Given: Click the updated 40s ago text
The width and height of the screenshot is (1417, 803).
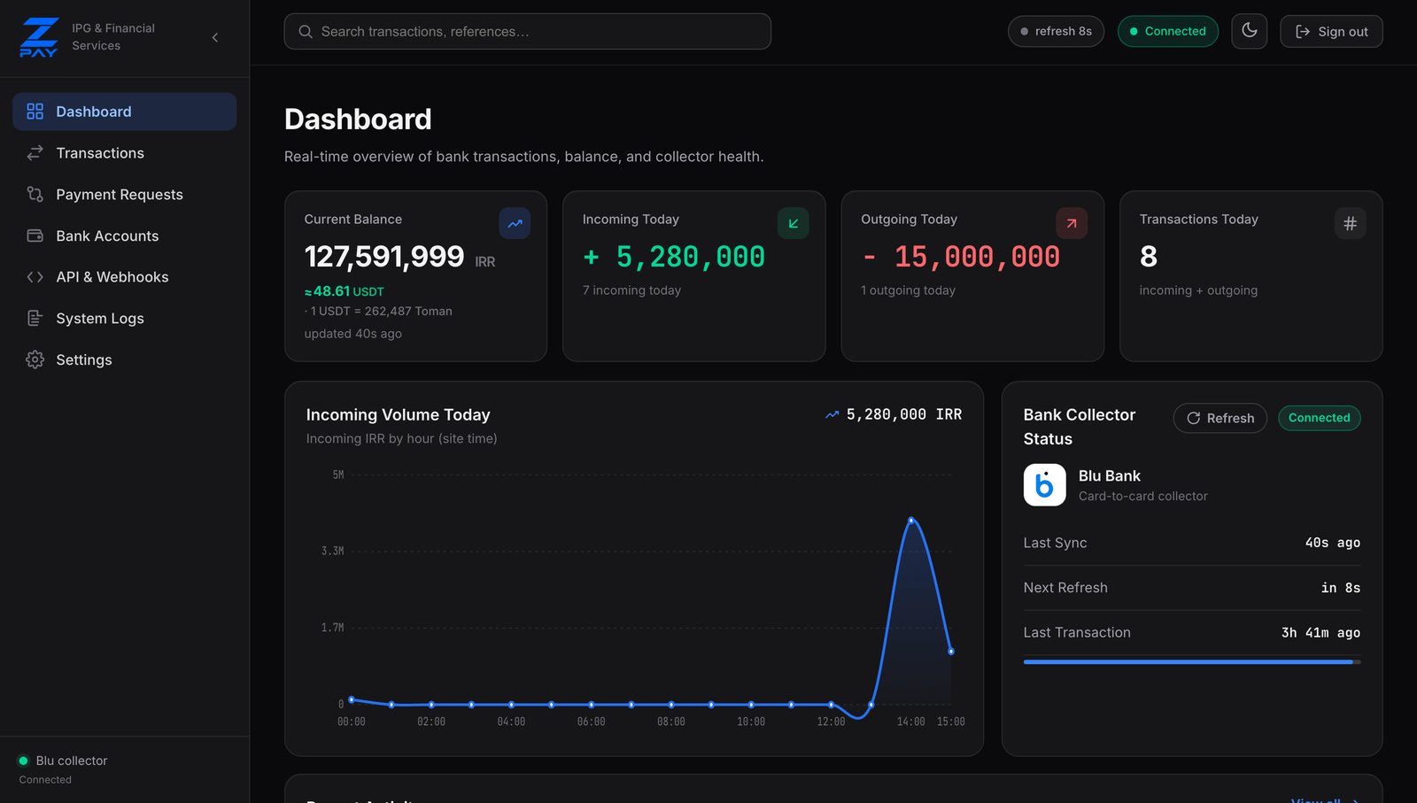Looking at the screenshot, I should click(x=352, y=334).
